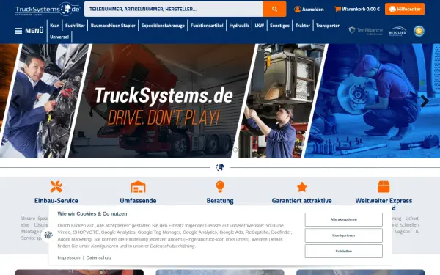
Task: Click the TruckSystems.de logo
Action: (48, 10)
